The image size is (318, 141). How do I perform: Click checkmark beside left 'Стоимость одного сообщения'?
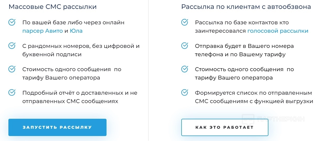[x=12, y=69]
